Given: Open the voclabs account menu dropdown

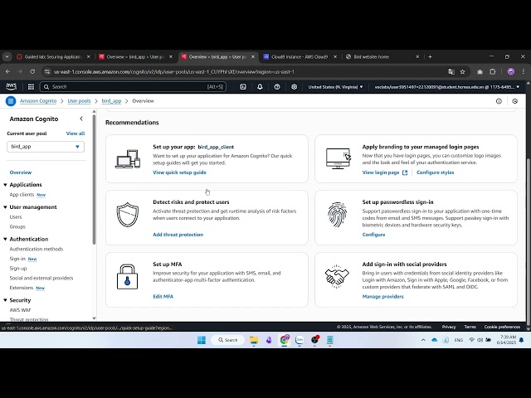Looking at the screenshot, I should 447,87.
